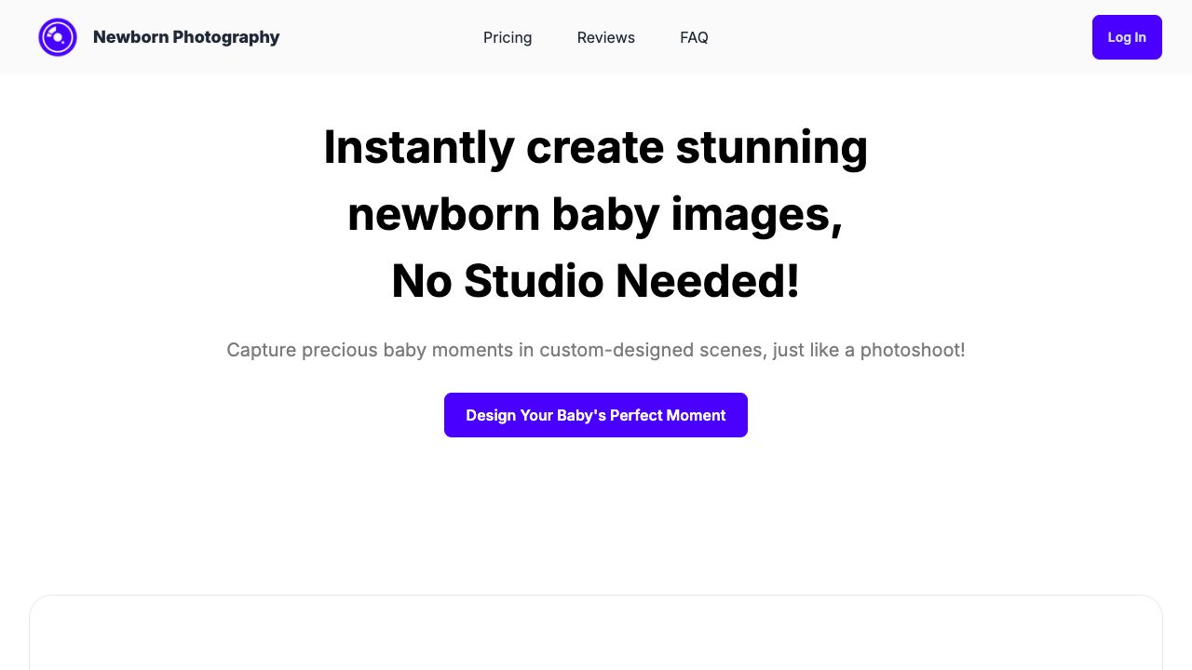The width and height of the screenshot is (1192, 670).
Task: Click the word "Photography" in the header brand
Action: 226,37
